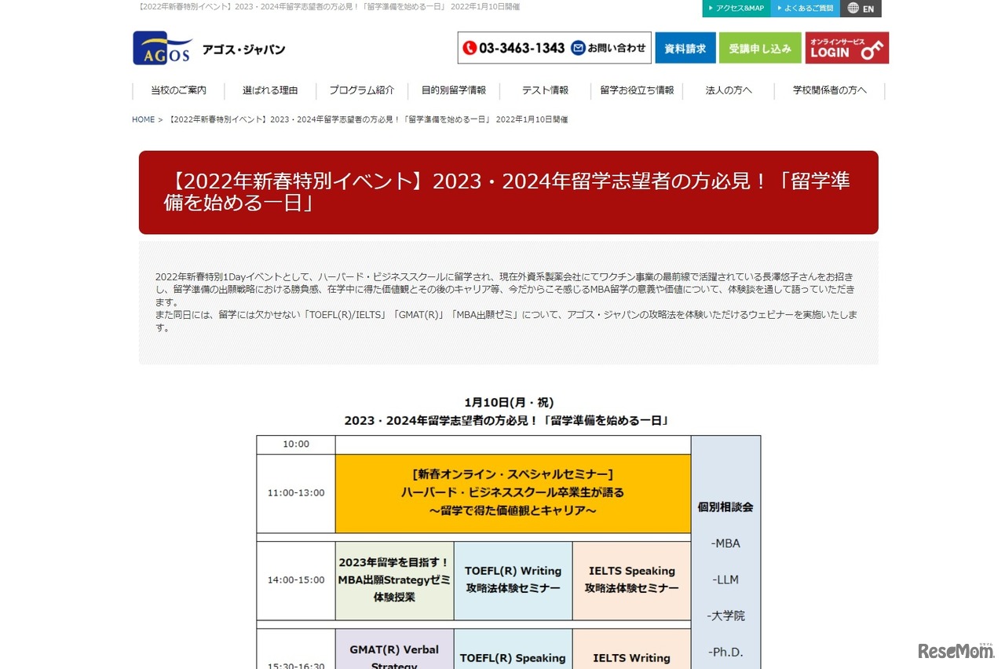Click the 14:00-15:00 time cell
Screen dimensions: 1005x669
[x=296, y=580]
